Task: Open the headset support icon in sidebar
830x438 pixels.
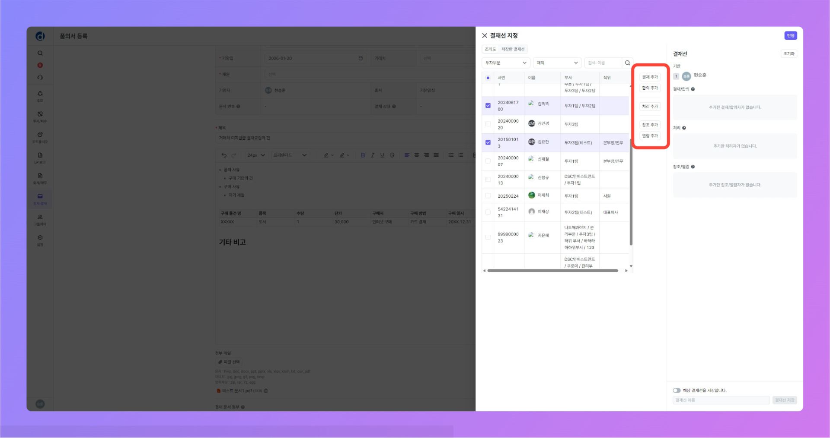Action: coord(40,78)
